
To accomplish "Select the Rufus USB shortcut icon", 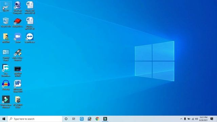I will click(18, 55).
